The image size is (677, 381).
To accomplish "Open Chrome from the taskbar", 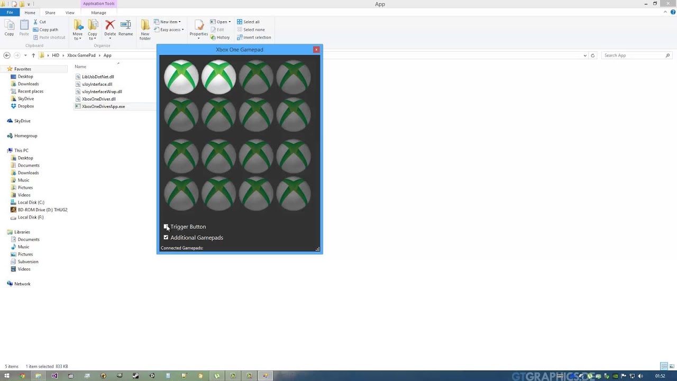I will tap(22, 376).
